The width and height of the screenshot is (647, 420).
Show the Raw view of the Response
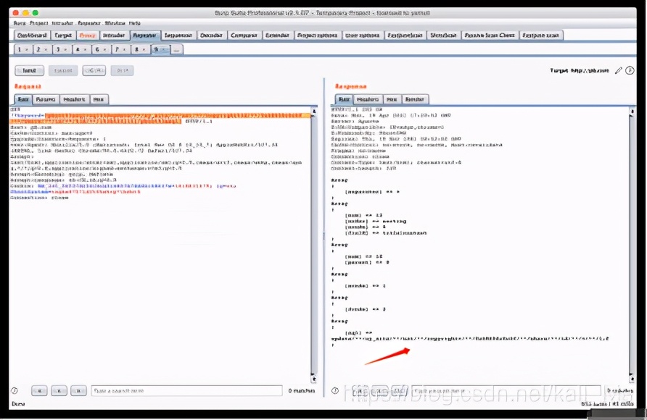[344, 100]
